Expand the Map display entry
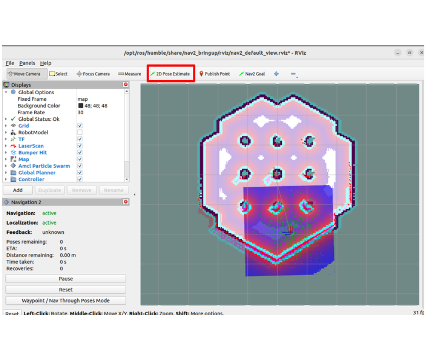 tap(6, 159)
